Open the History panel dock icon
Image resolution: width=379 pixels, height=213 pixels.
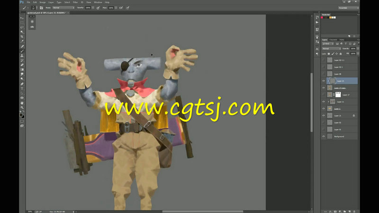point(317,17)
